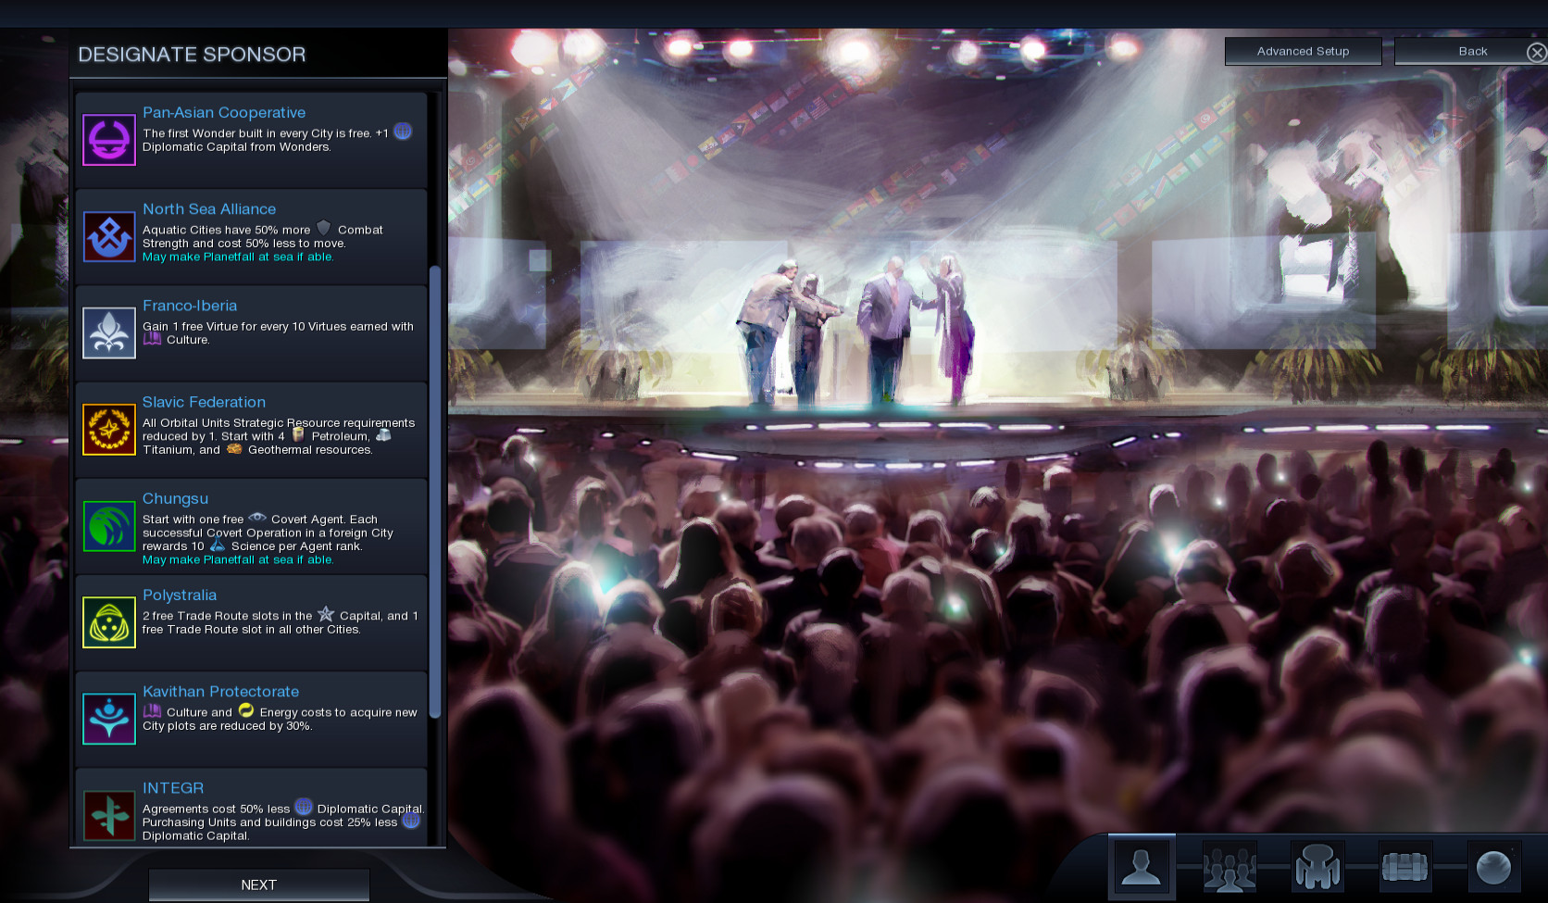Screen dimensions: 1548x903
Task: Click the NEXT button
Action: click(x=259, y=885)
